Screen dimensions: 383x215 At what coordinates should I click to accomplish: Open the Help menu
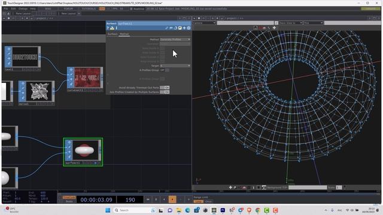pyautogui.click(x=33, y=8)
